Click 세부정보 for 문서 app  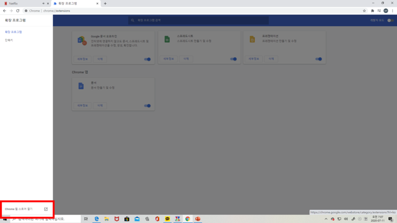pyautogui.click(x=83, y=106)
